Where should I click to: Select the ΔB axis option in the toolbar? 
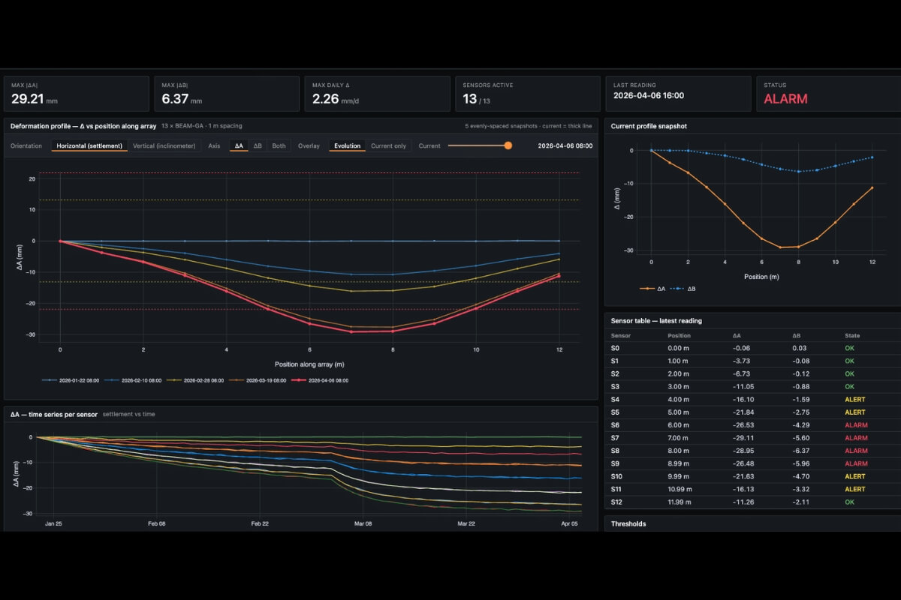pos(258,145)
